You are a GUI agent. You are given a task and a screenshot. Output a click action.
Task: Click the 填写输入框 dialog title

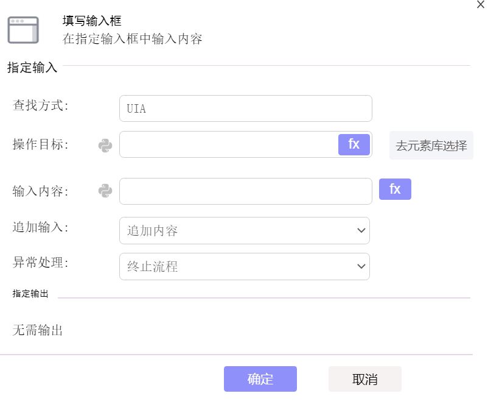92,21
